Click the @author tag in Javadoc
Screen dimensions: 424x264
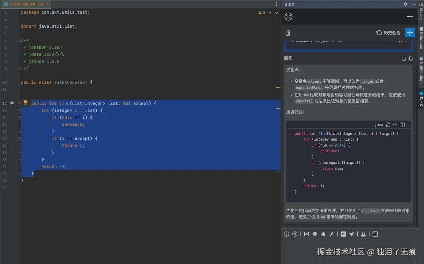[38, 47]
